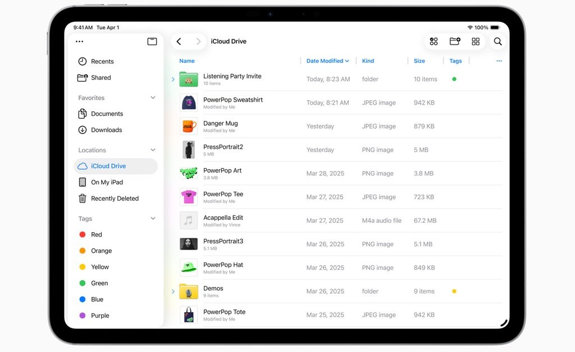Open Downloads from the Favorites list

[107, 130]
